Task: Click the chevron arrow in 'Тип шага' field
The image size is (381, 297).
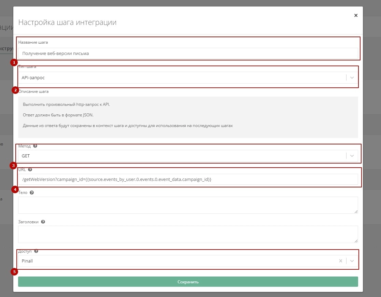Action: pyautogui.click(x=352, y=78)
